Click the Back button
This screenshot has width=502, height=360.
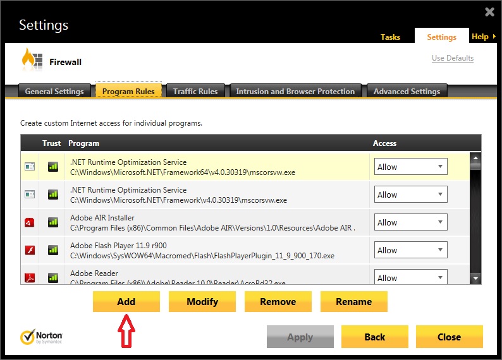point(374,337)
